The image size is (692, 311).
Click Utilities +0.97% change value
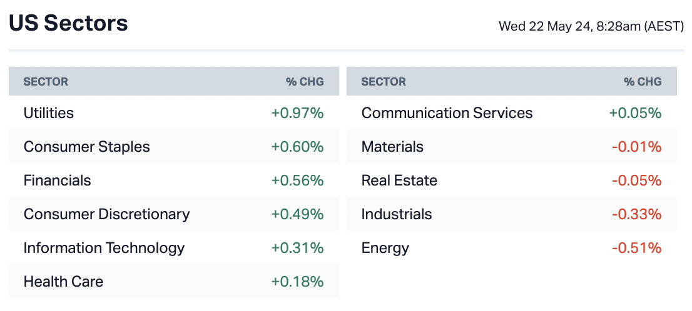tap(297, 113)
